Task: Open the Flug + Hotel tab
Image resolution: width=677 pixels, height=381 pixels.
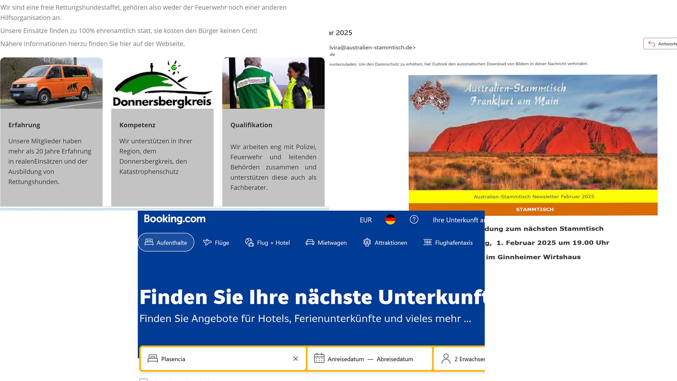Action: (x=267, y=242)
